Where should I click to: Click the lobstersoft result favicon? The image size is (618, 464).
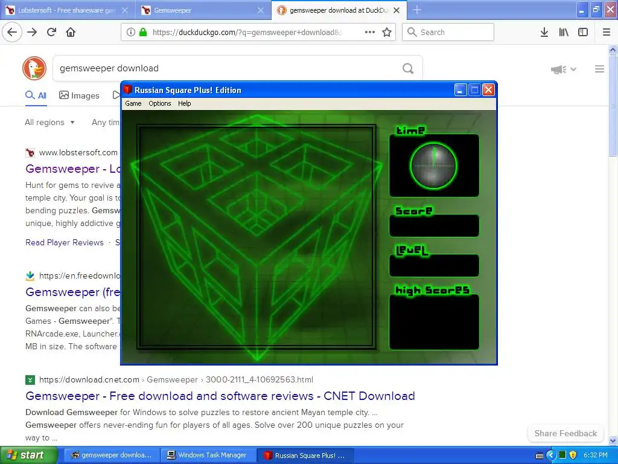click(30, 152)
